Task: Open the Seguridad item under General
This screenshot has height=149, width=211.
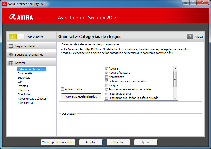Action: [x=24, y=78]
